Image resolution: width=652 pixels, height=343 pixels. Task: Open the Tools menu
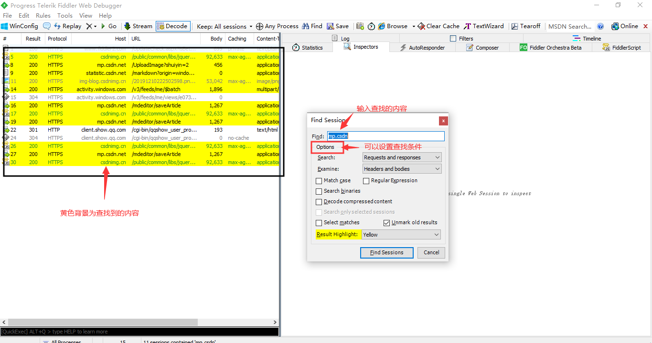[x=65, y=15]
